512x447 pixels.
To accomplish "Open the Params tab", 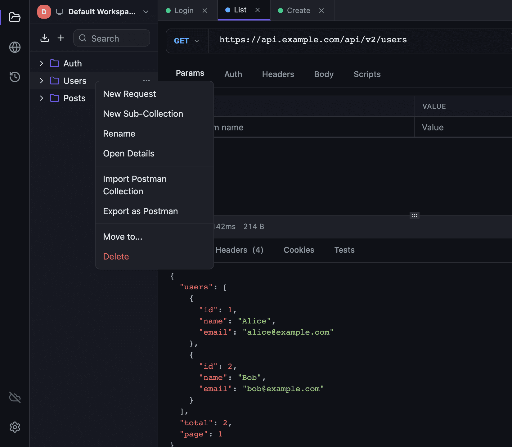I will 190,73.
